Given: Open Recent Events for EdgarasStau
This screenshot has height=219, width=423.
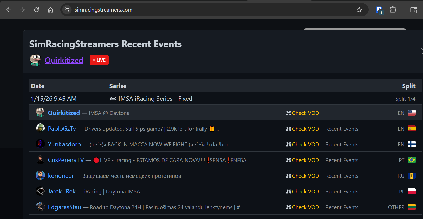Looking at the screenshot, I should click(342, 207).
